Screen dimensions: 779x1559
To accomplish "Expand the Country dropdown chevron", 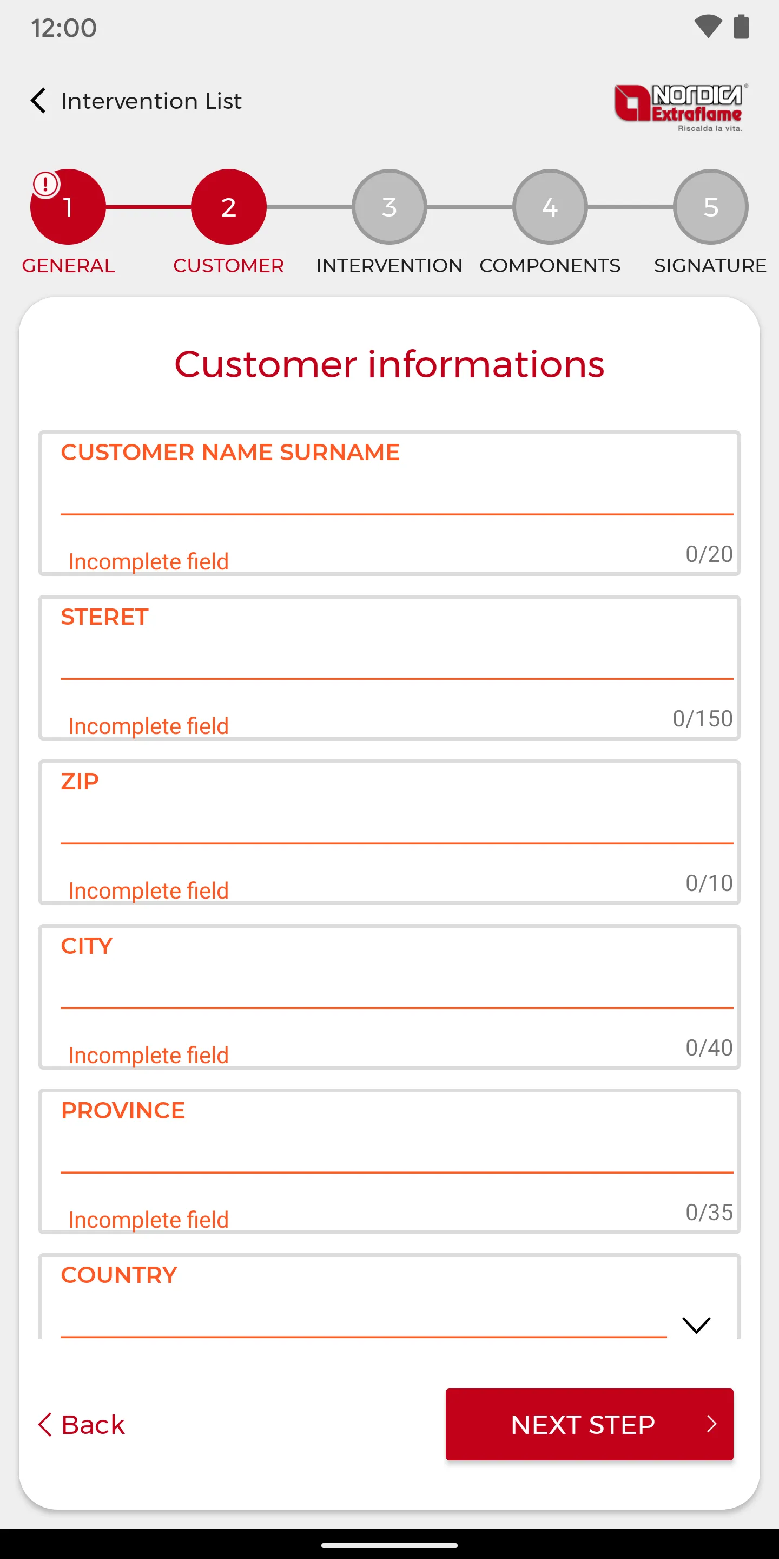I will tap(696, 1325).
